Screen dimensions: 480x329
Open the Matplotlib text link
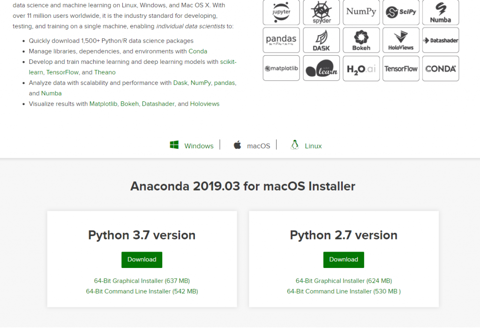point(103,104)
